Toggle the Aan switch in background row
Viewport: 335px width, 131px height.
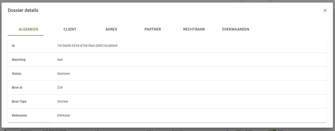(x=272, y=130)
